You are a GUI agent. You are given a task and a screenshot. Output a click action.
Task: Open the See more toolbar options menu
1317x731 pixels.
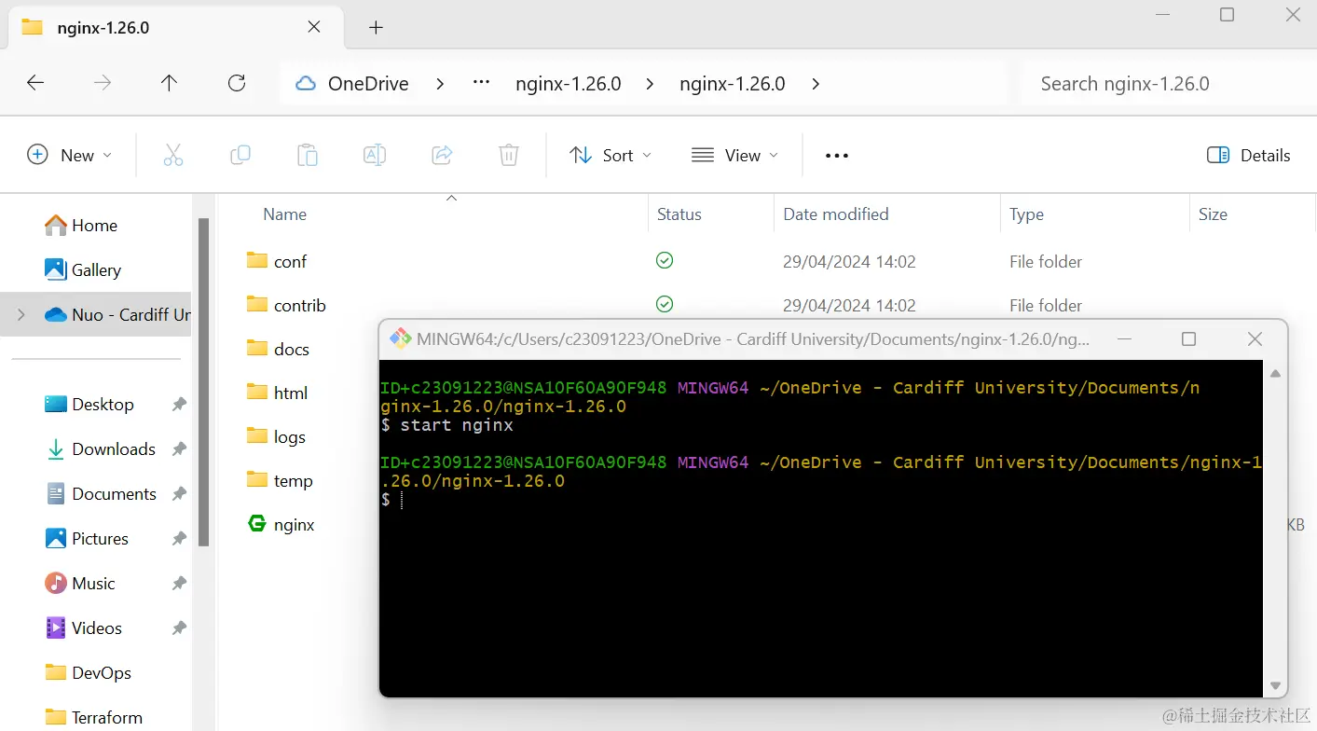[837, 155]
